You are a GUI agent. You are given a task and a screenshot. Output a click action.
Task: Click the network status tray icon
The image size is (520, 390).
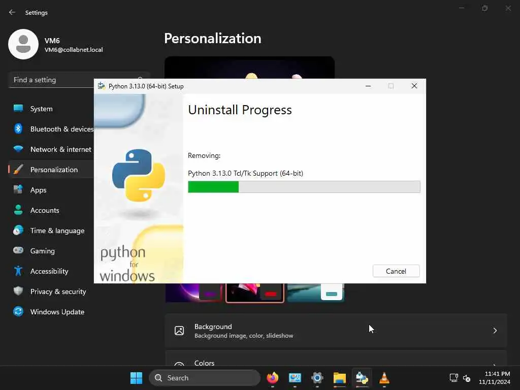[453, 378]
